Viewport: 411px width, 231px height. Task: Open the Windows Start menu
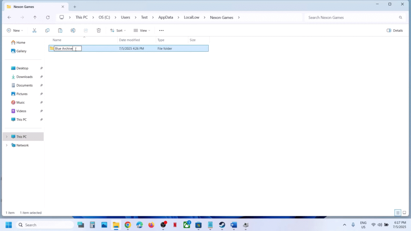point(9,225)
